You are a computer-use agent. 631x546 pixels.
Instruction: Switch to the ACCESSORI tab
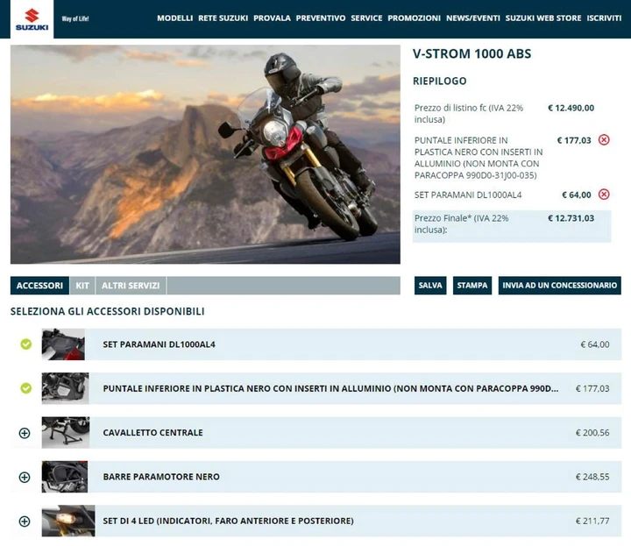39,286
